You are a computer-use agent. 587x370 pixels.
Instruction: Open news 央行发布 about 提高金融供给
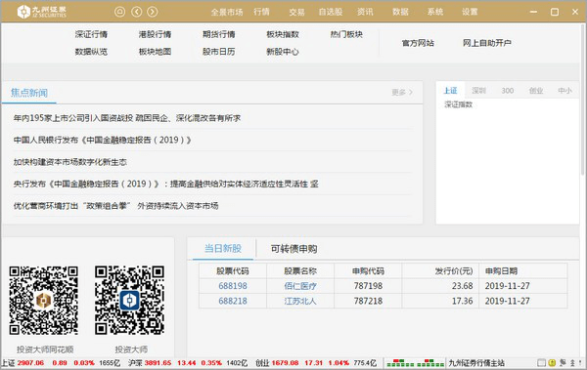166,184
